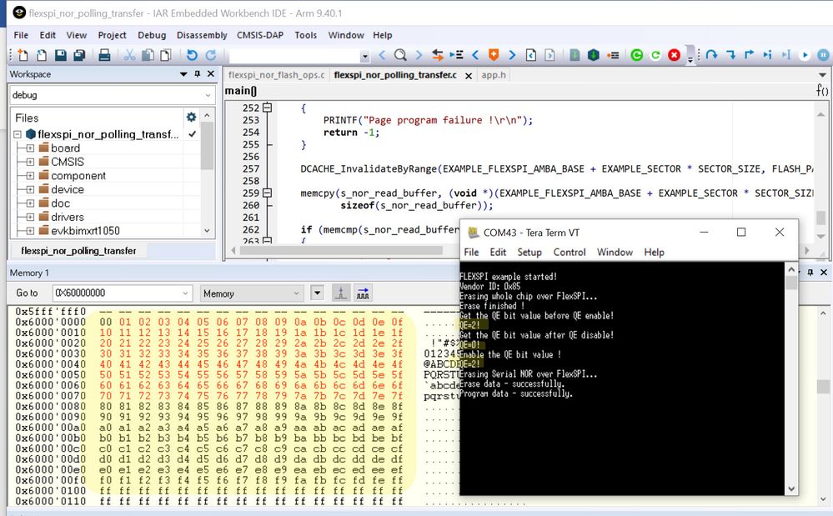
Task: Select the evkbimxrt1050 folder
Action: coord(85,231)
